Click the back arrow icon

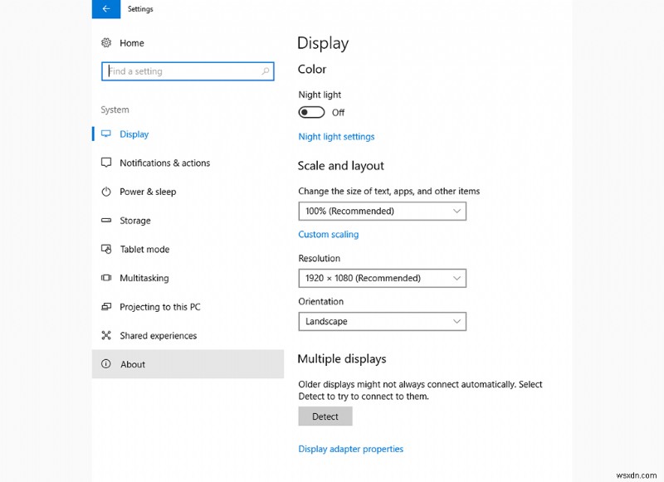coord(105,9)
